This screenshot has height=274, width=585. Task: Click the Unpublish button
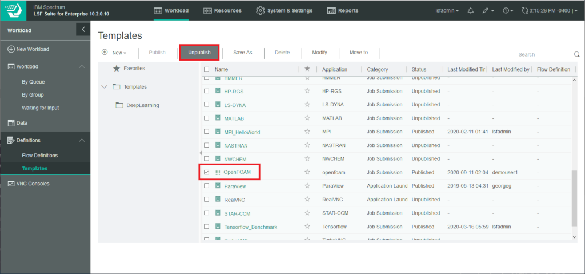[199, 53]
